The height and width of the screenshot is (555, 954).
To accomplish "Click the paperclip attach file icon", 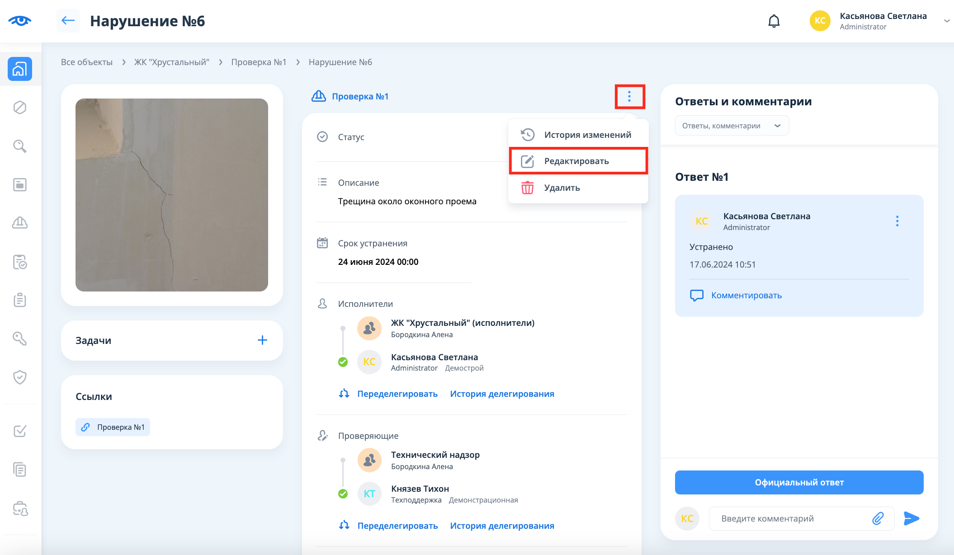I will coord(878,518).
